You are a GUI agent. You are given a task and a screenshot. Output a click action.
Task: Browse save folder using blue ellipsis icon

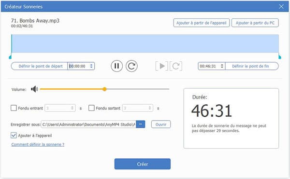click(x=141, y=124)
